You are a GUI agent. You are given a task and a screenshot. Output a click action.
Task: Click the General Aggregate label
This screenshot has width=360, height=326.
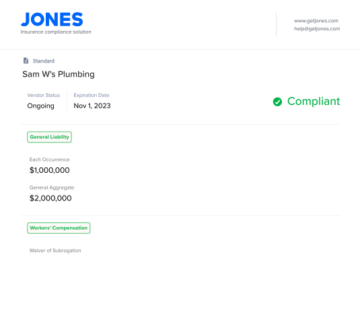pos(52,188)
